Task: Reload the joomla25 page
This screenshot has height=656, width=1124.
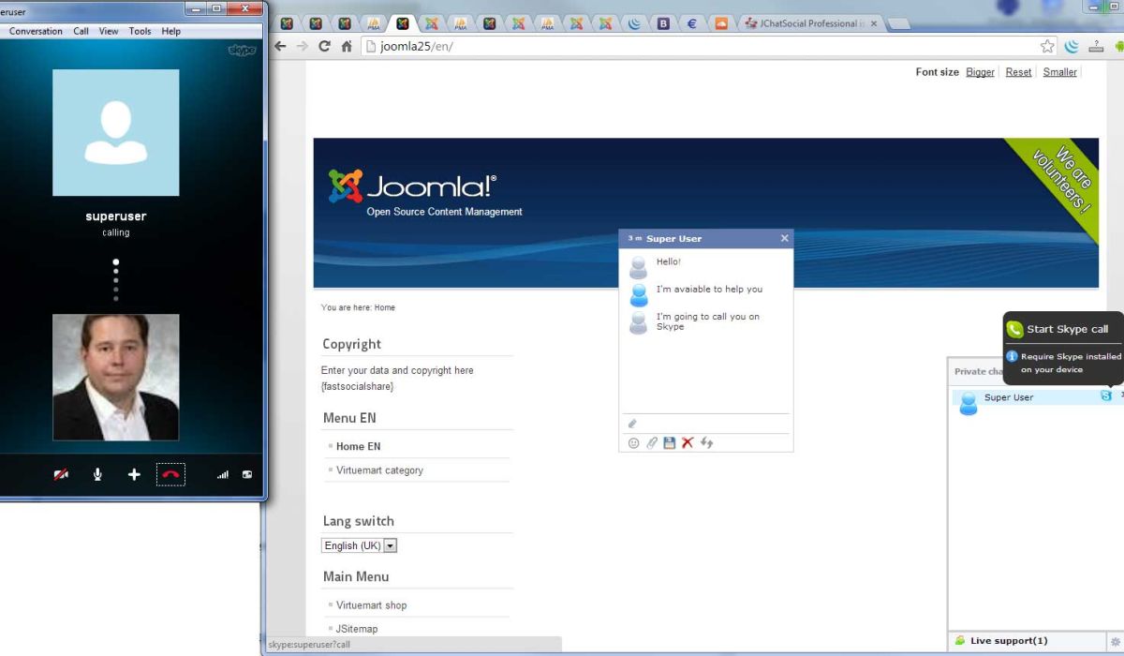Action: pos(325,46)
